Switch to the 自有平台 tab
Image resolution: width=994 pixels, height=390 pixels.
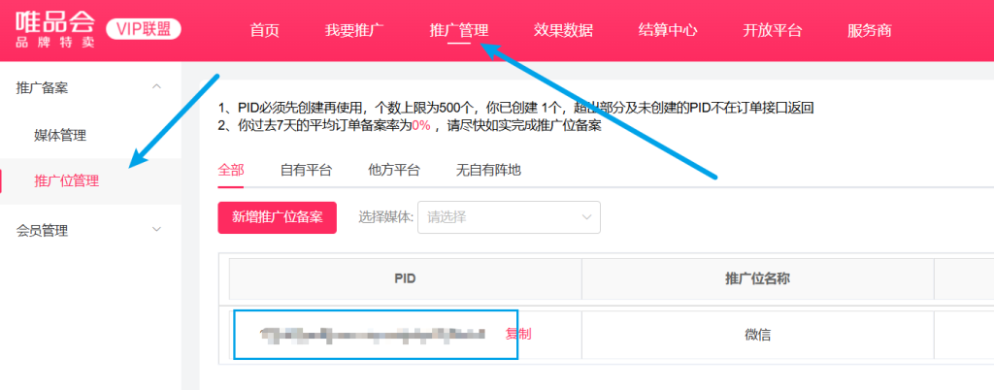click(306, 170)
